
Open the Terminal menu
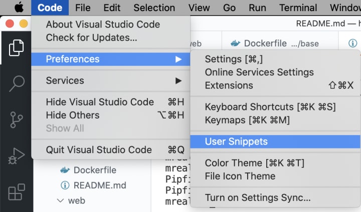click(x=298, y=7)
